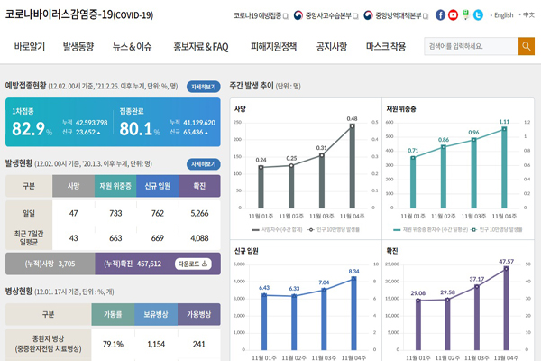Click legend item 재원 위중증 환자수 (주간 일평균)

point(431,230)
